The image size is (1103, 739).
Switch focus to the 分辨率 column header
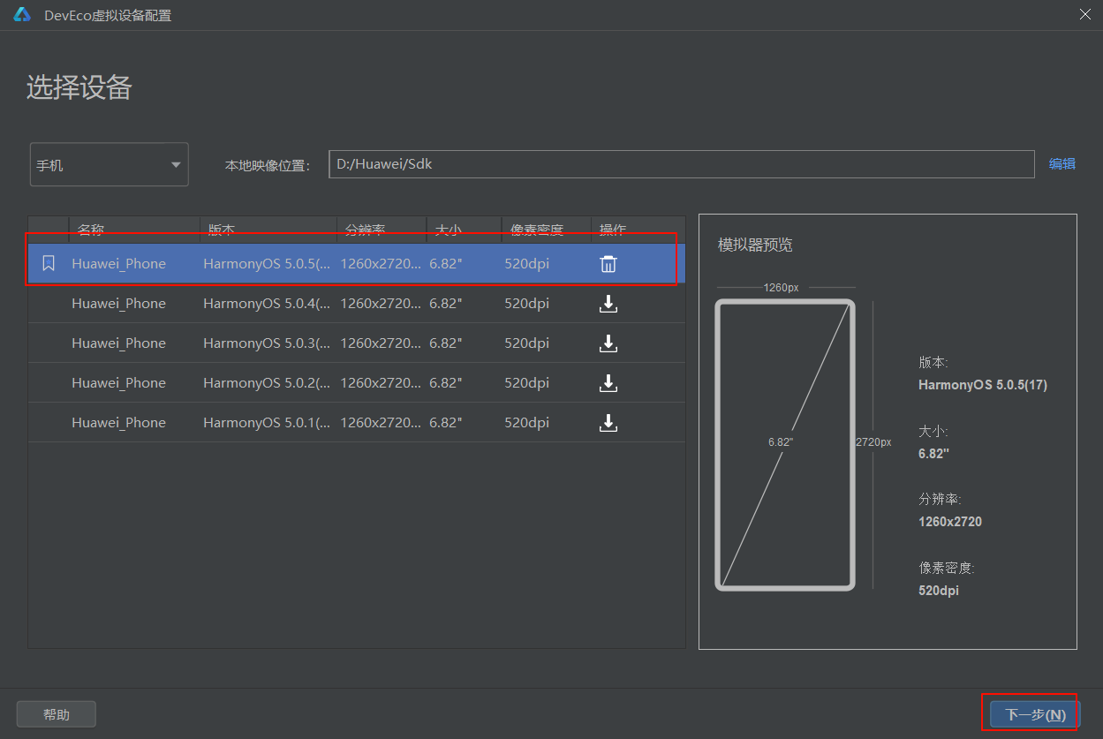tap(365, 230)
